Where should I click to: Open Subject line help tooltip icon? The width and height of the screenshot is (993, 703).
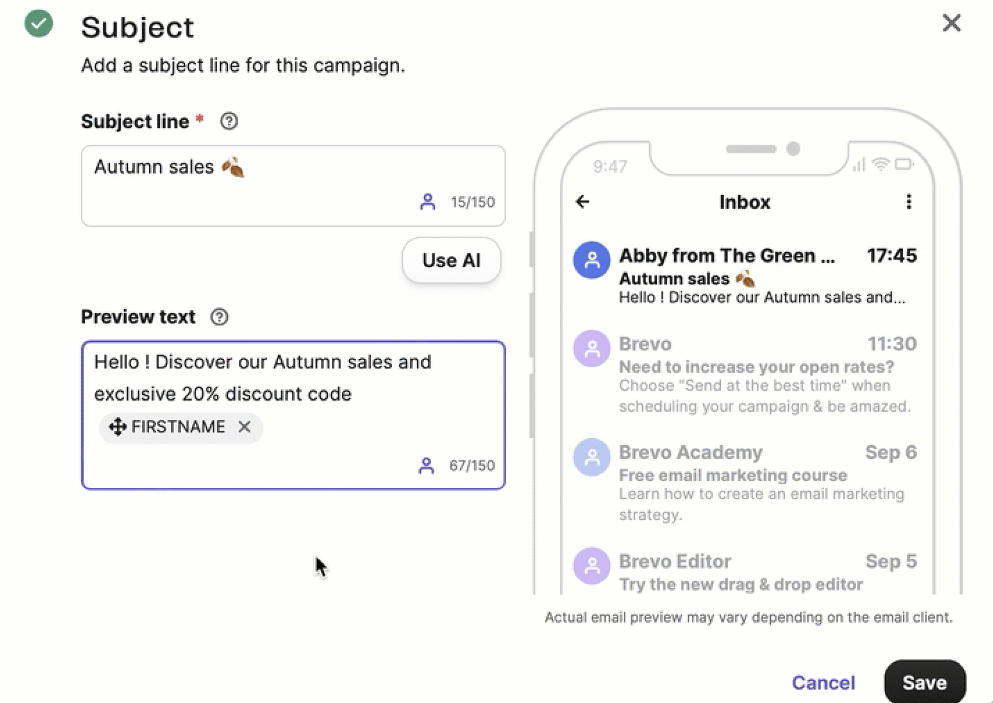click(229, 121)
